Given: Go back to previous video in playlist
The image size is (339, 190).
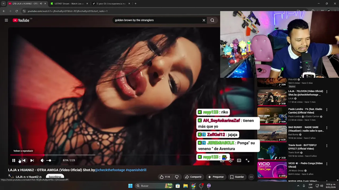Looking at the screenshot, I should [x=24, y=160].
